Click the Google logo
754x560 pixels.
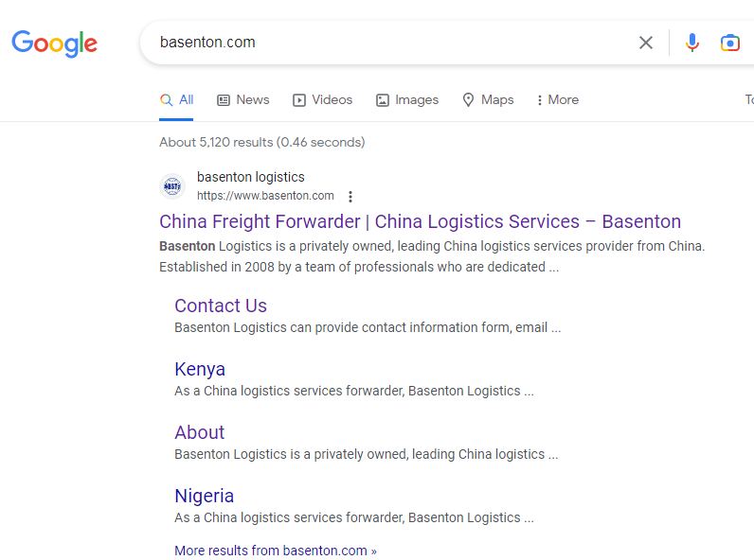(54, 44)
